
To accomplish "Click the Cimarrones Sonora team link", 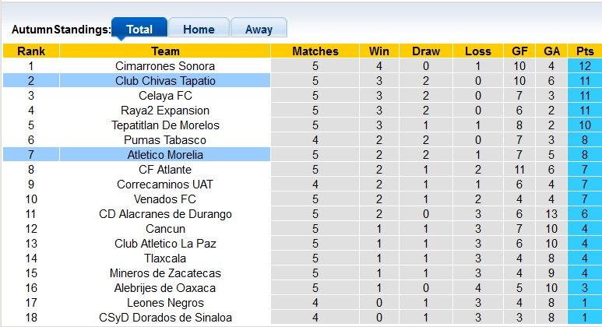I will coord(165,66).
